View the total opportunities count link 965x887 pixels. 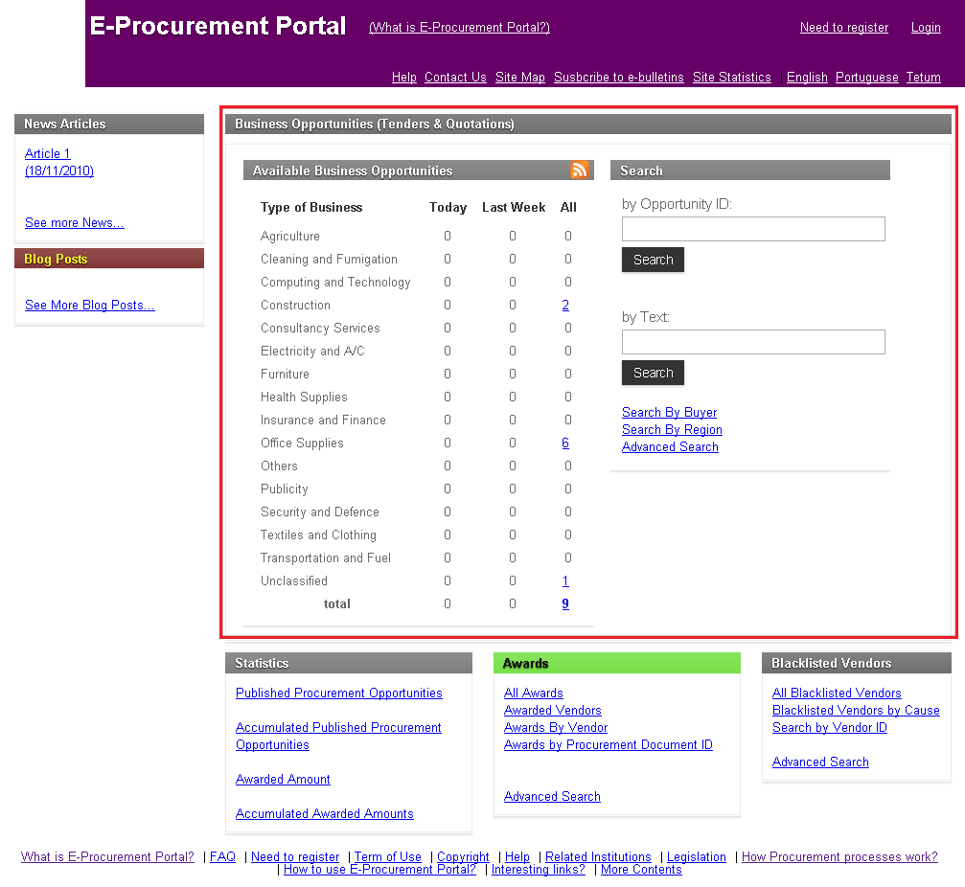[x=565, y=604]
